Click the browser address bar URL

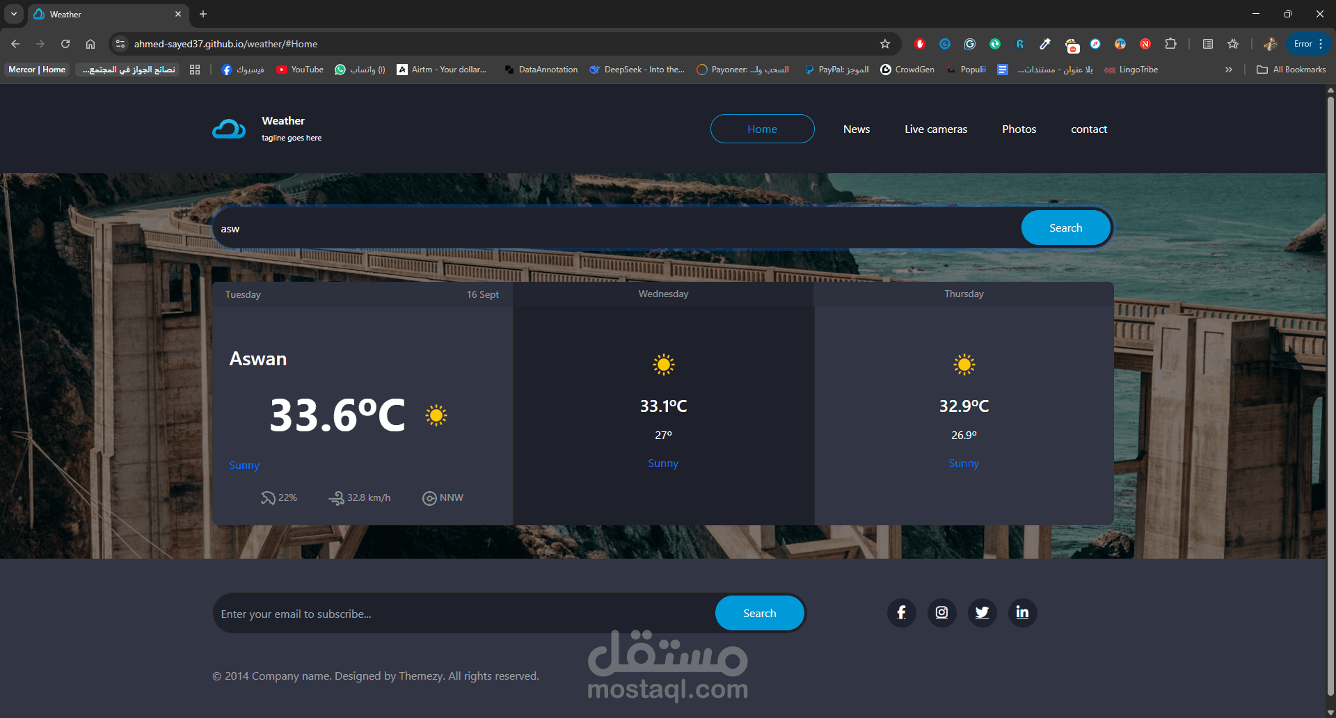pyautogui.click(x=225, y=44)
